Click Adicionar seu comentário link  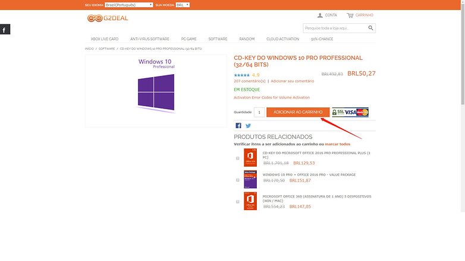pyautogui.click(x=293, y=81)
